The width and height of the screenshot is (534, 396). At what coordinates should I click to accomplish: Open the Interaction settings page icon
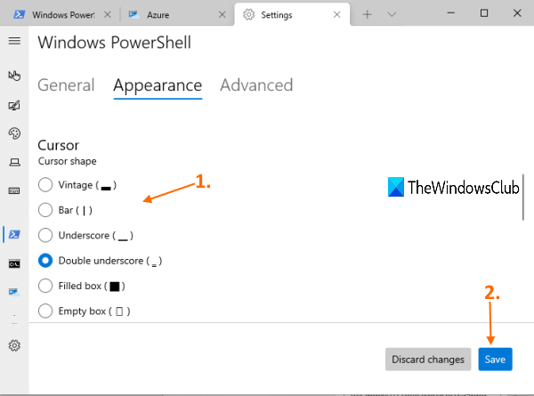tap(14, 76)
